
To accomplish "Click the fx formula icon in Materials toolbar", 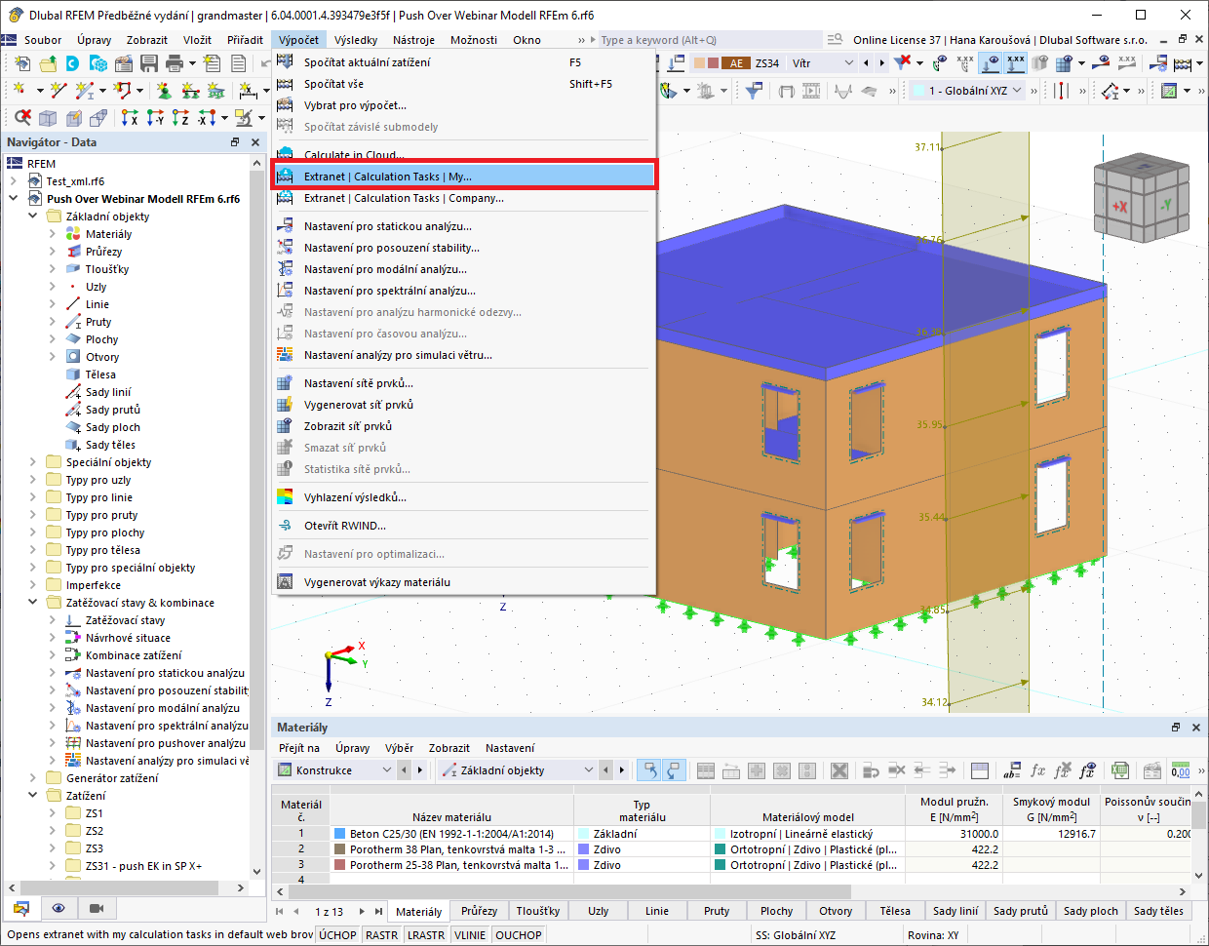I will tap(1037, 770).
